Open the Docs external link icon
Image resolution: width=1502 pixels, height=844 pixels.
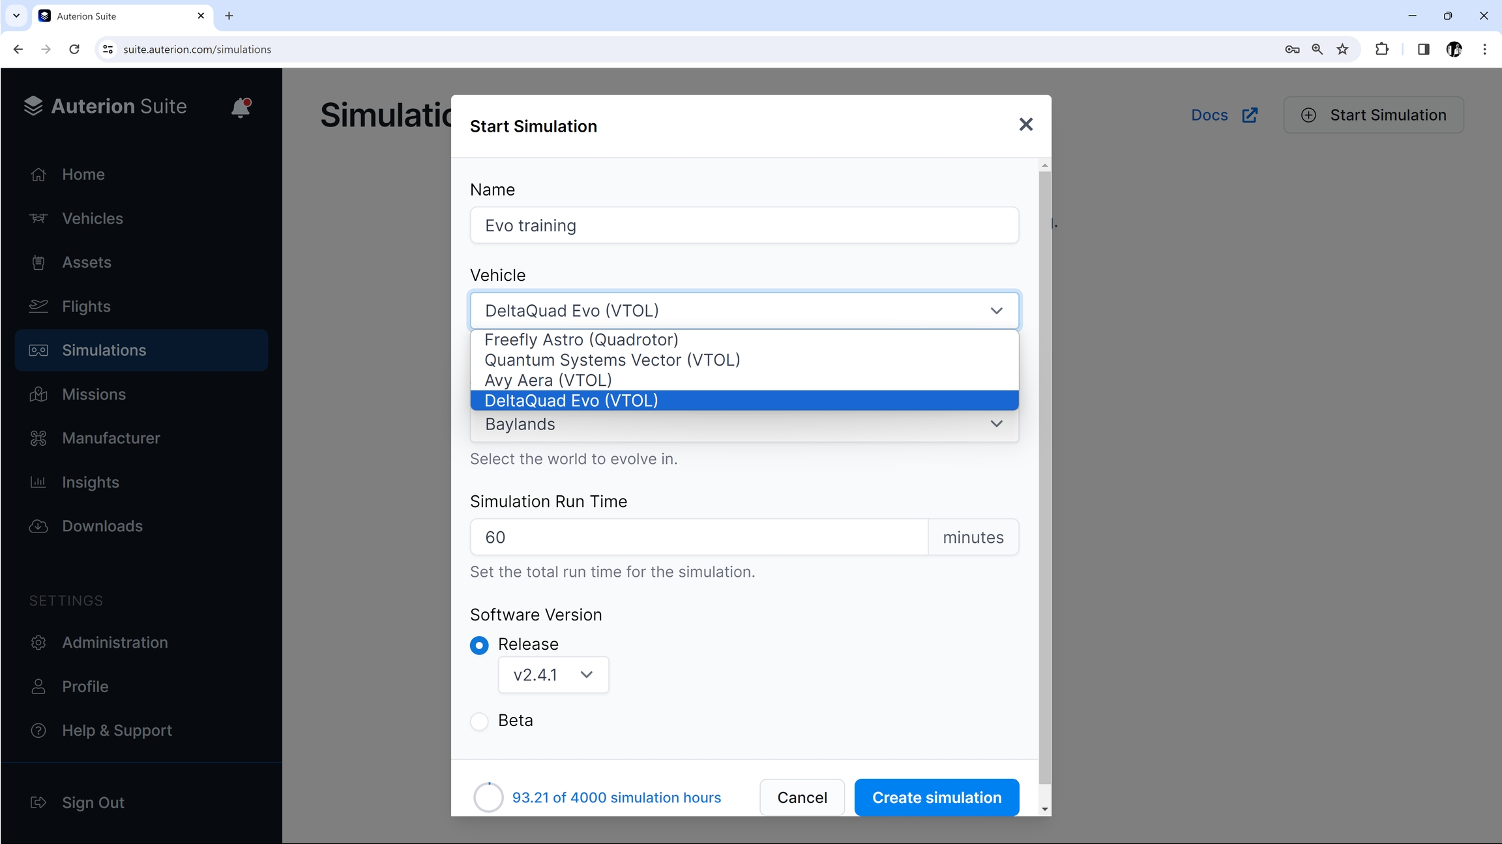[1249, 115]
